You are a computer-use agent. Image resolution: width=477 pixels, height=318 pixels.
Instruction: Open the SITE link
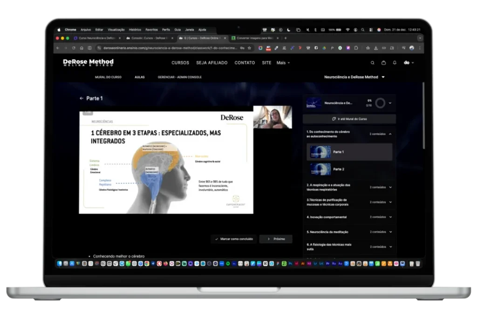tap(266, 63)
